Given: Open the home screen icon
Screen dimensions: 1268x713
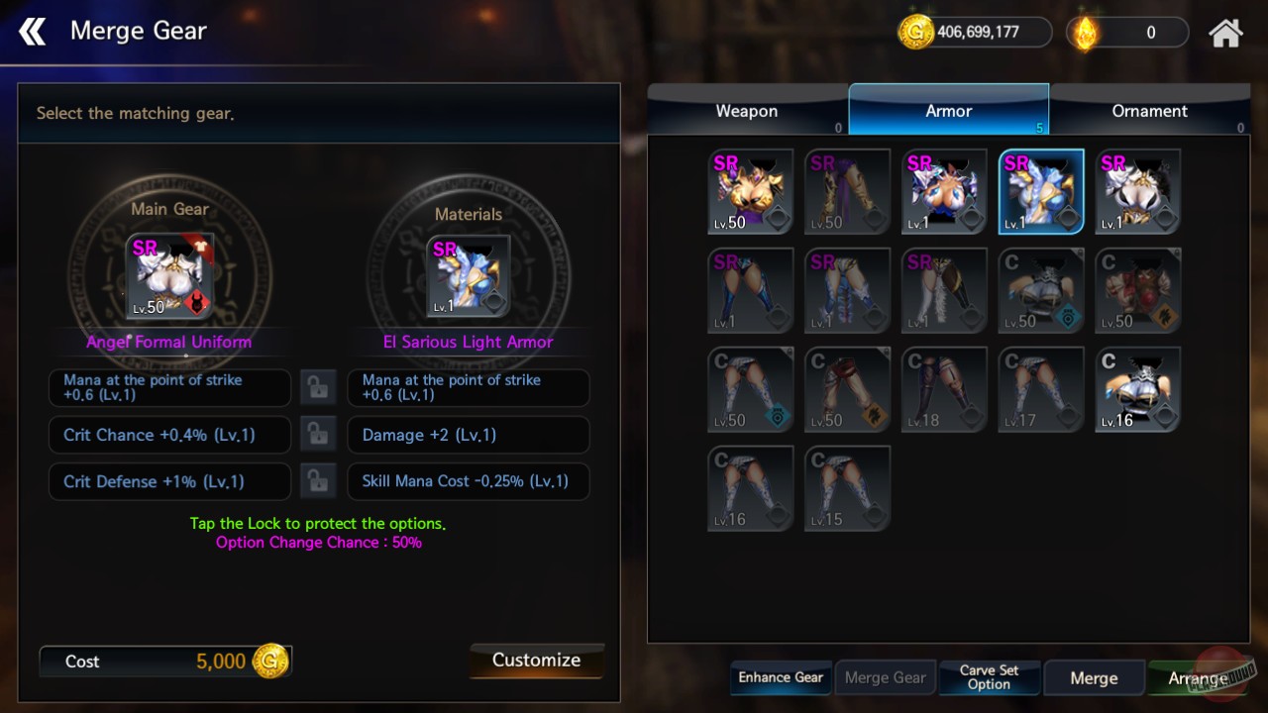Looking at the screenshot, I should tap(1225, 33).
